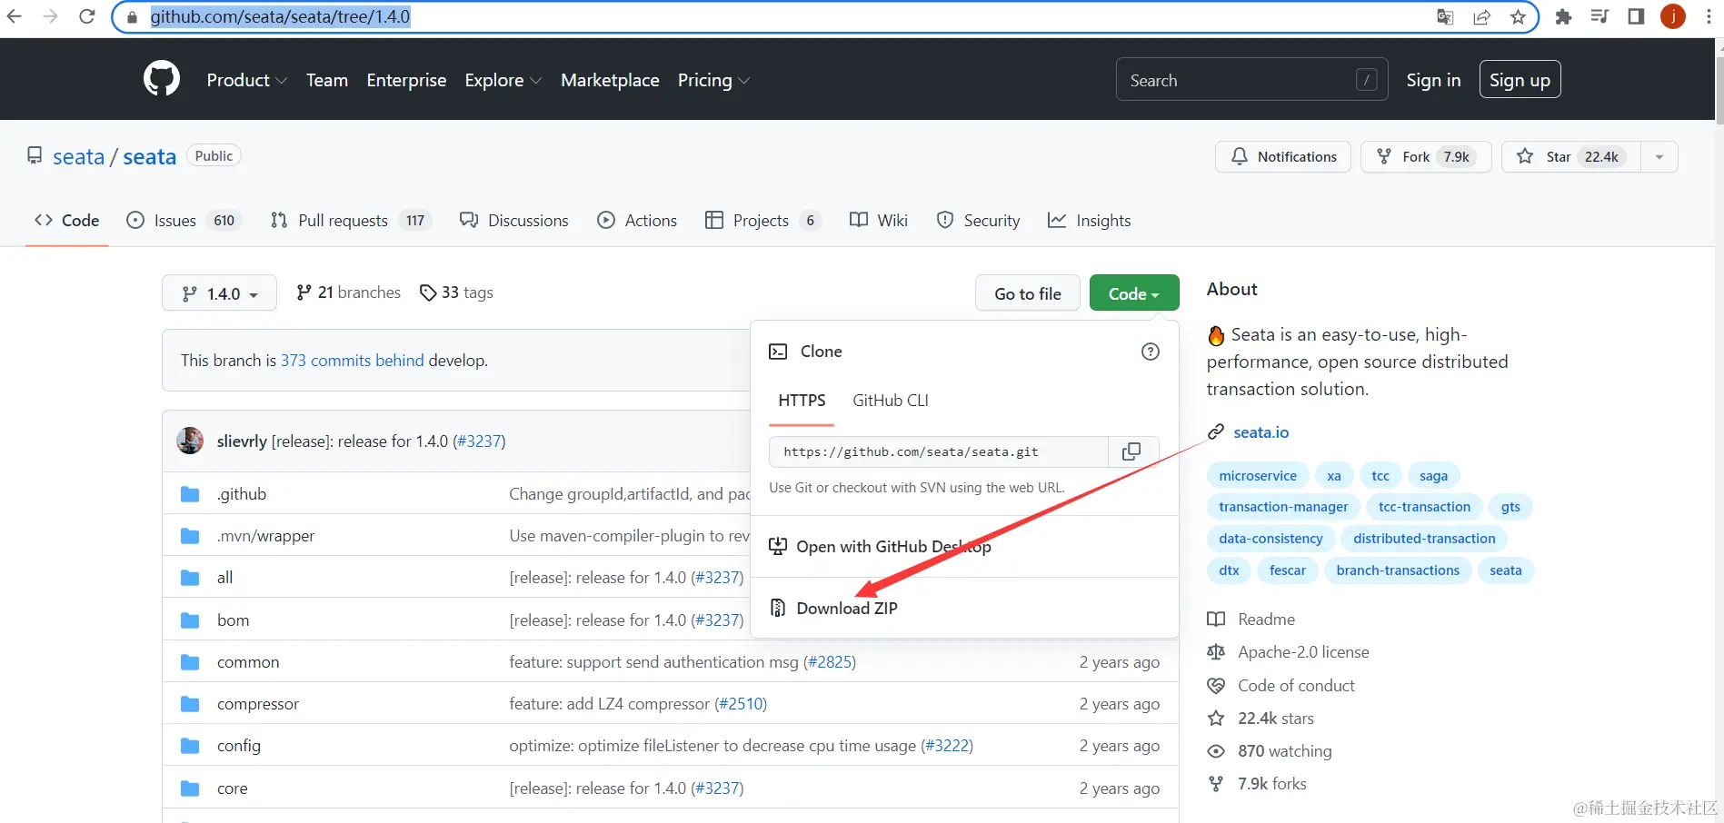Select the HTTPS clone tab

point(802,401)
